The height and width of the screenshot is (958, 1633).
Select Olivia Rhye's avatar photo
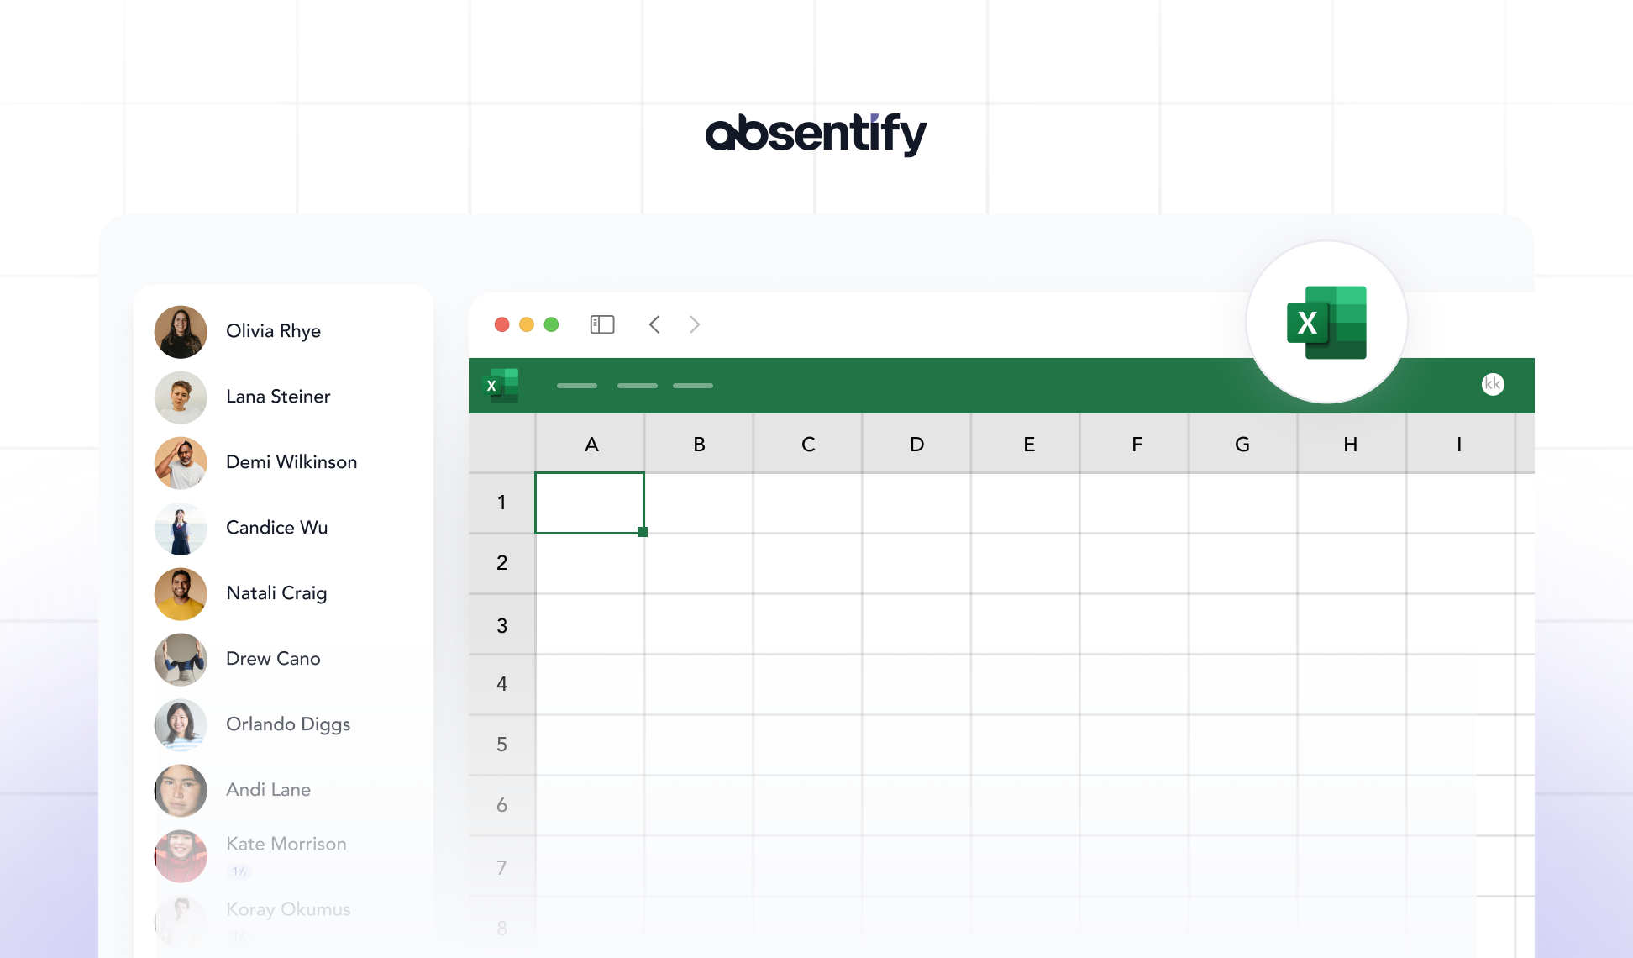pyautogui.click(x=181, y=331)
